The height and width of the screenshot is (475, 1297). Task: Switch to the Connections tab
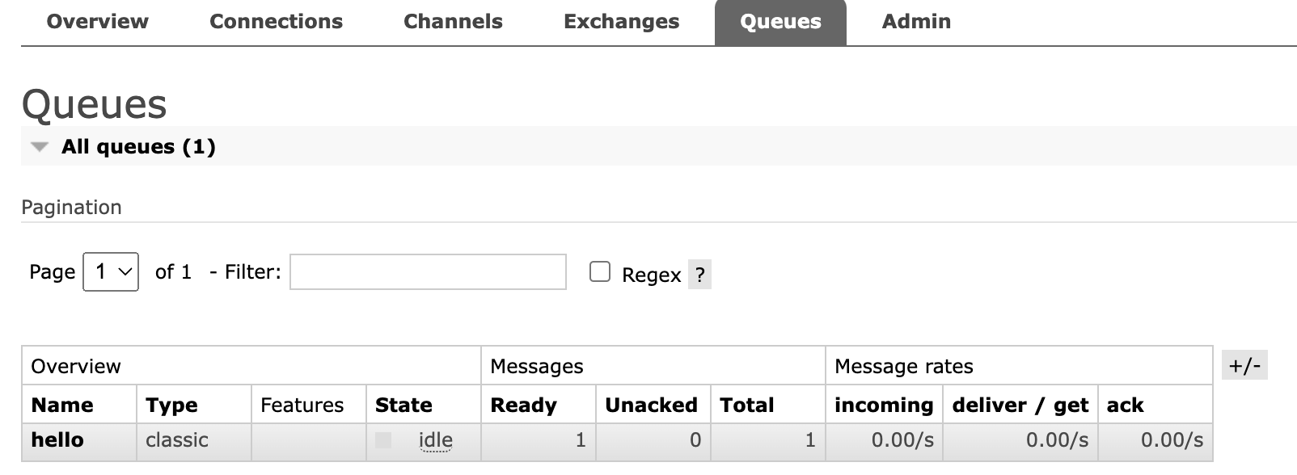coord(276,22)
